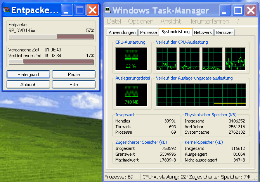Click Verfügbar value 2561316
Screen dimensions: 260x182
237,127
